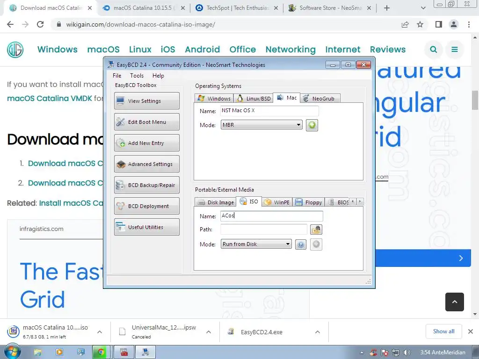Click the scroll-to-top arrow button
Screen dimensions: 479x359
coord(455,302)
